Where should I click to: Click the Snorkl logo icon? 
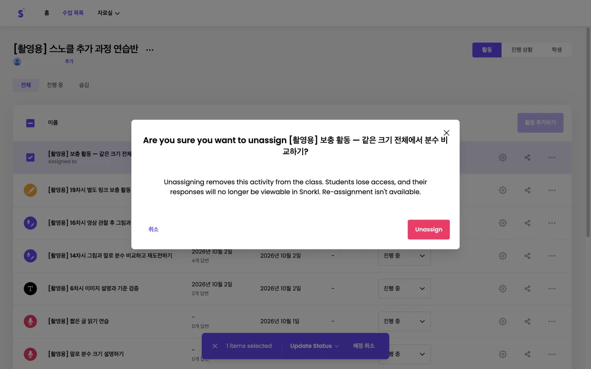(x=21, y=13)
